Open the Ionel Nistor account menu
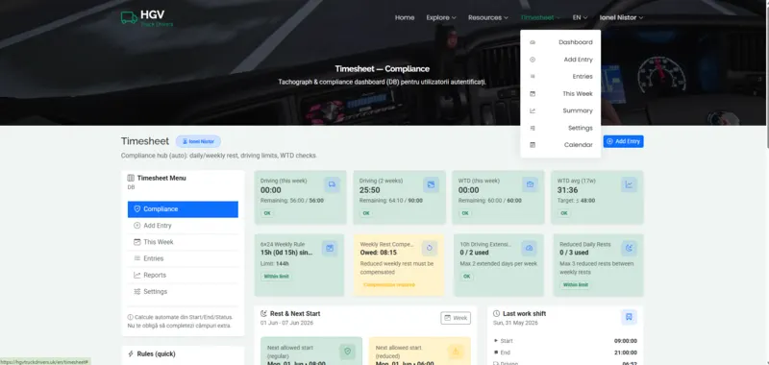This screenshot has height=365, width=769. pyautogui.click(x=621, y=17)
